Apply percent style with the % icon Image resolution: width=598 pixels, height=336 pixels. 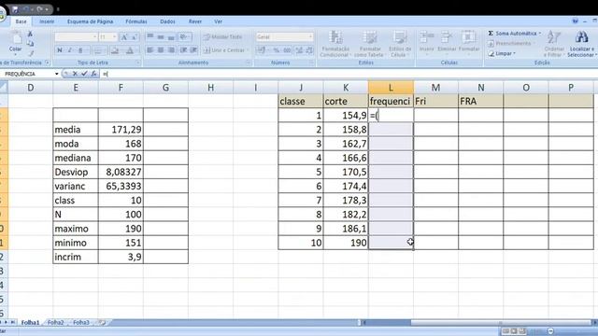(277, 50)
